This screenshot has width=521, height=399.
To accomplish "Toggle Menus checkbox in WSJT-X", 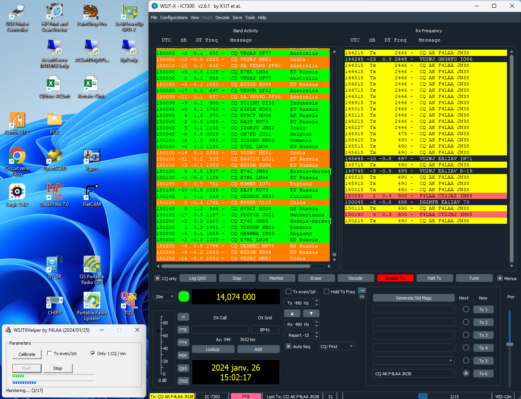I will click(500, 278).
